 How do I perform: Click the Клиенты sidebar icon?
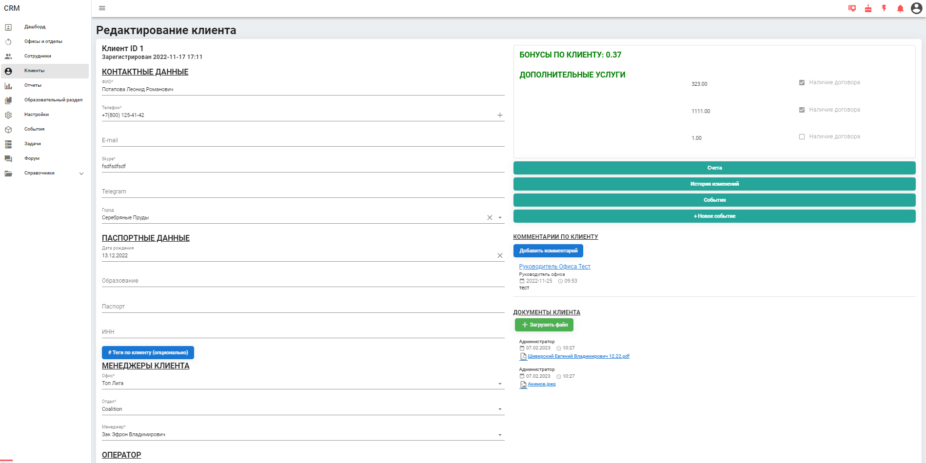coord(8,71)
